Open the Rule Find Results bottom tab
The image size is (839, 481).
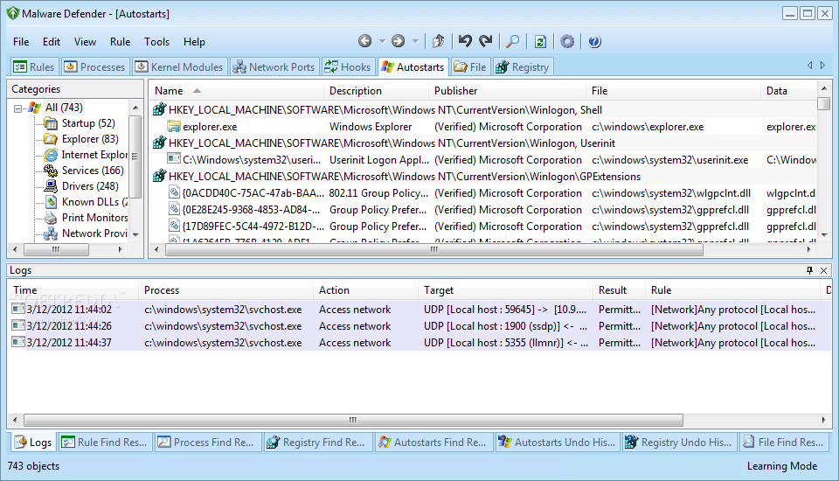coord(106,443)
